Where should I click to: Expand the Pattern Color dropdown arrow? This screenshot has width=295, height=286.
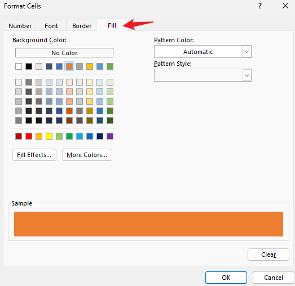(246, 52)
